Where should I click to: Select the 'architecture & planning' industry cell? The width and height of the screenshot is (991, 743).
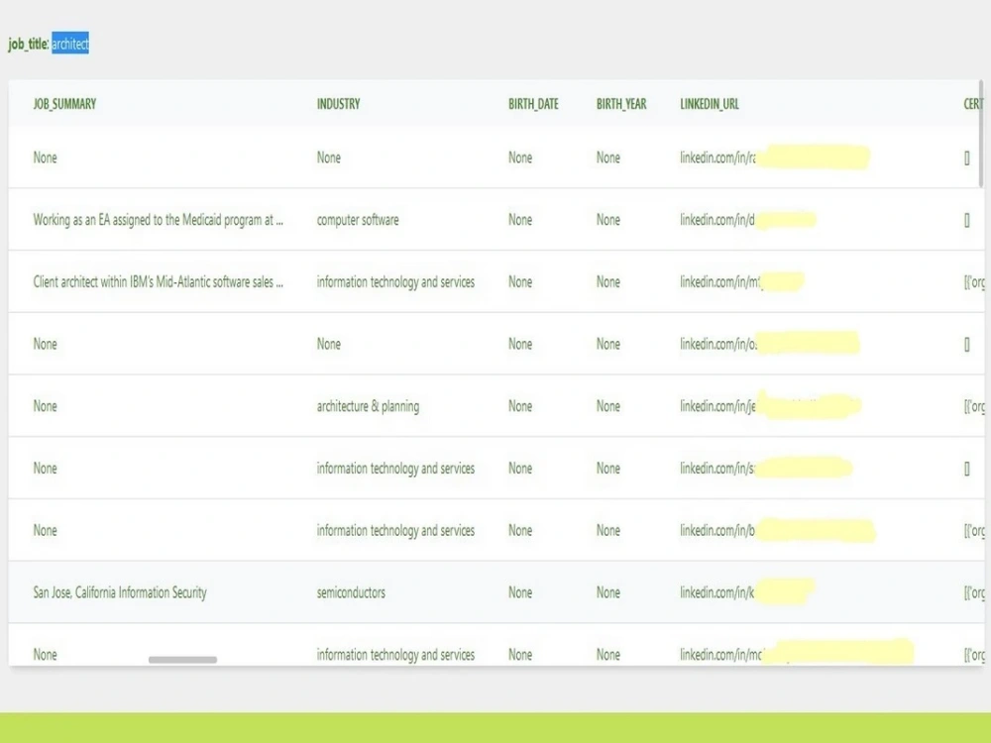(368, 406)
